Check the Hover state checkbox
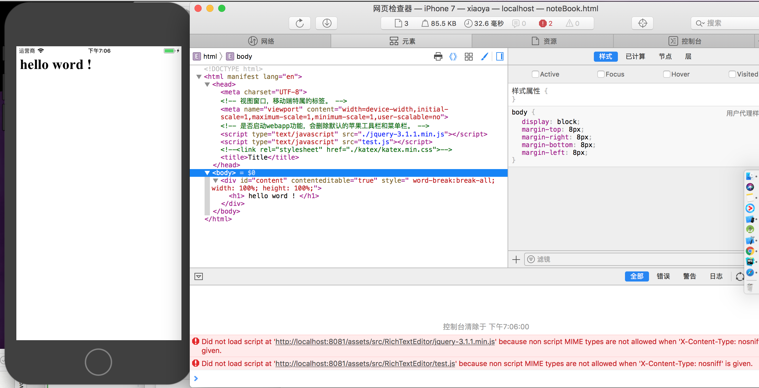The image size is (759, 388). pyautogui.click(x=667, y=74)
